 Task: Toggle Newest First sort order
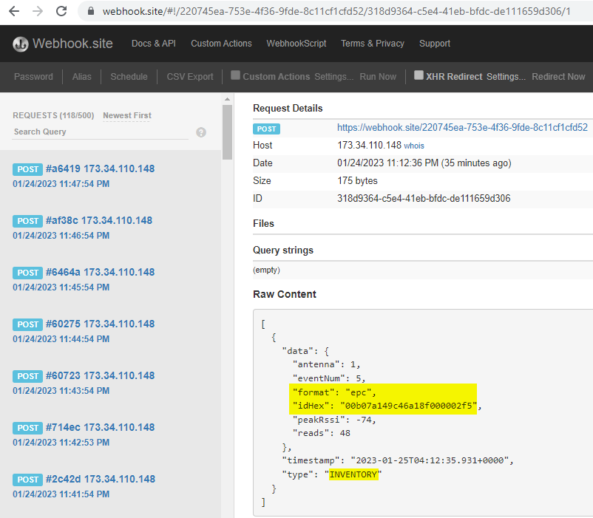point(126,115)
